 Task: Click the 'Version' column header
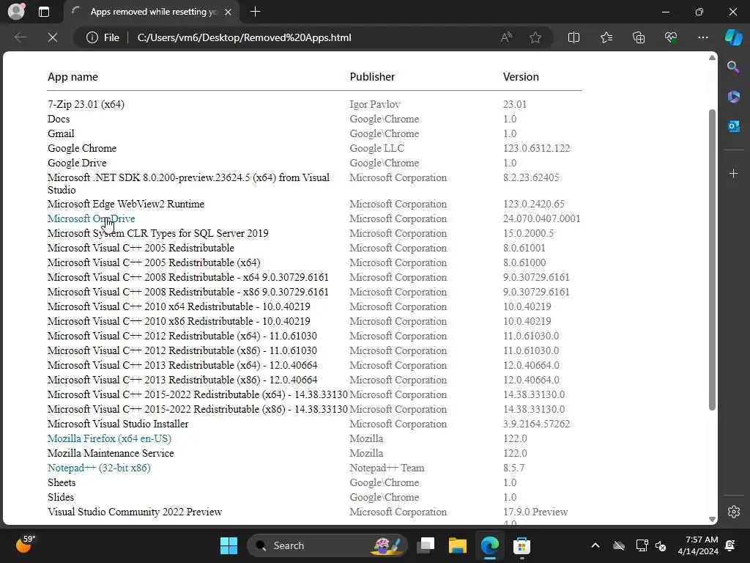click(521, 76)
